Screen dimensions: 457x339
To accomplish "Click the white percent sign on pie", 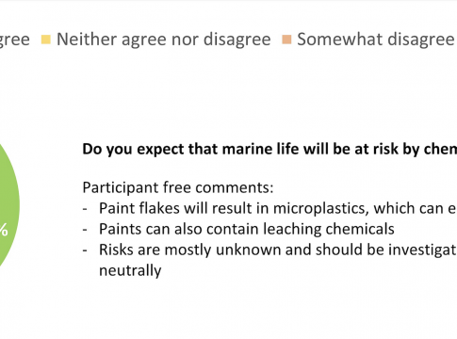I will [4, 230].
